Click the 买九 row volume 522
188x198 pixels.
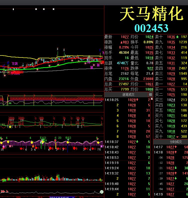pos(184,131)
